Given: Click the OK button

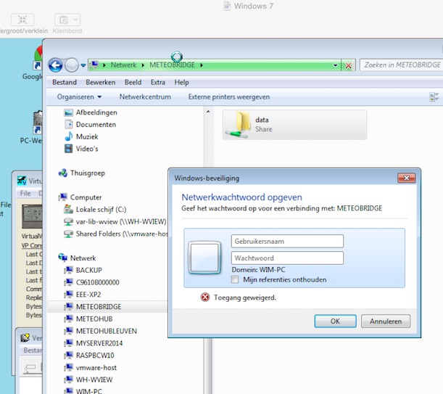Looking at the screenshot, I should pos(335,321).
